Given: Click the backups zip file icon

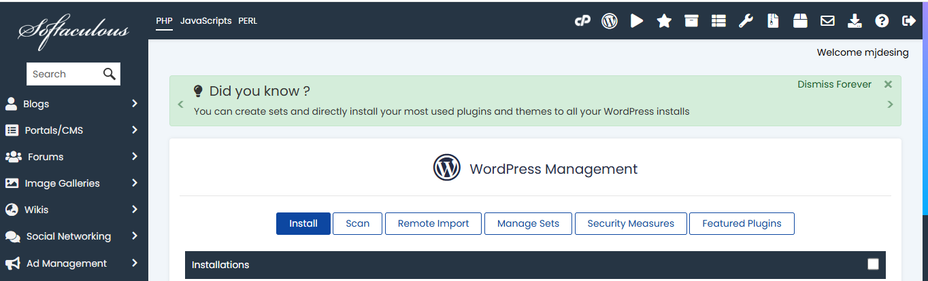Looking at the screenshot, I should pyautogui.click(x=773, y=21).
